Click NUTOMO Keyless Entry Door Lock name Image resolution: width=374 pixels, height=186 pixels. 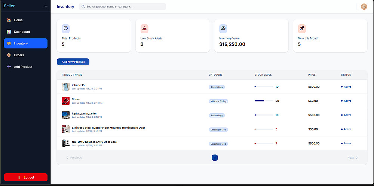click(95, 142)
